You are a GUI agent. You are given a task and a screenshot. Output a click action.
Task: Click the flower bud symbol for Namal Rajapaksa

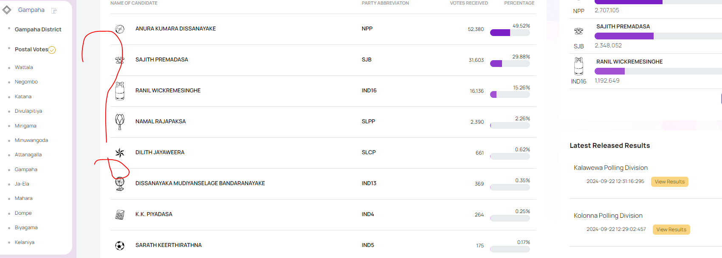click(x=120, y=122)
